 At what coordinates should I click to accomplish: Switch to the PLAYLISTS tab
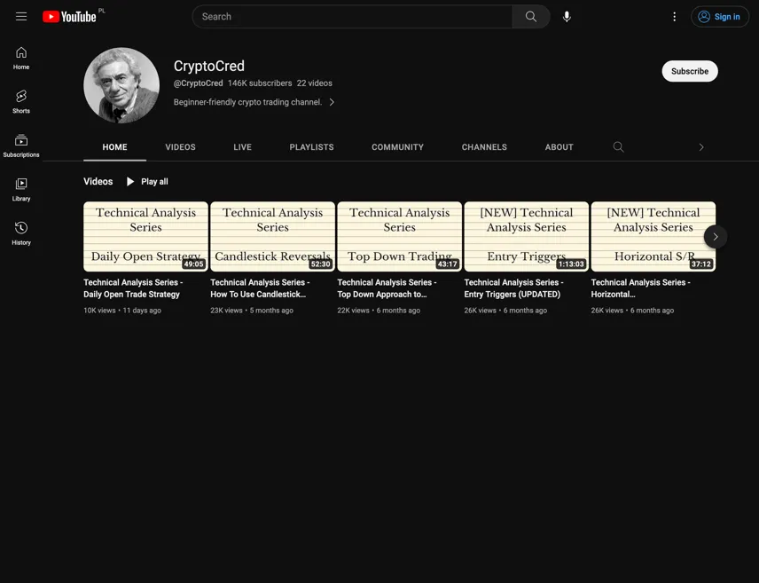point(312,146)
